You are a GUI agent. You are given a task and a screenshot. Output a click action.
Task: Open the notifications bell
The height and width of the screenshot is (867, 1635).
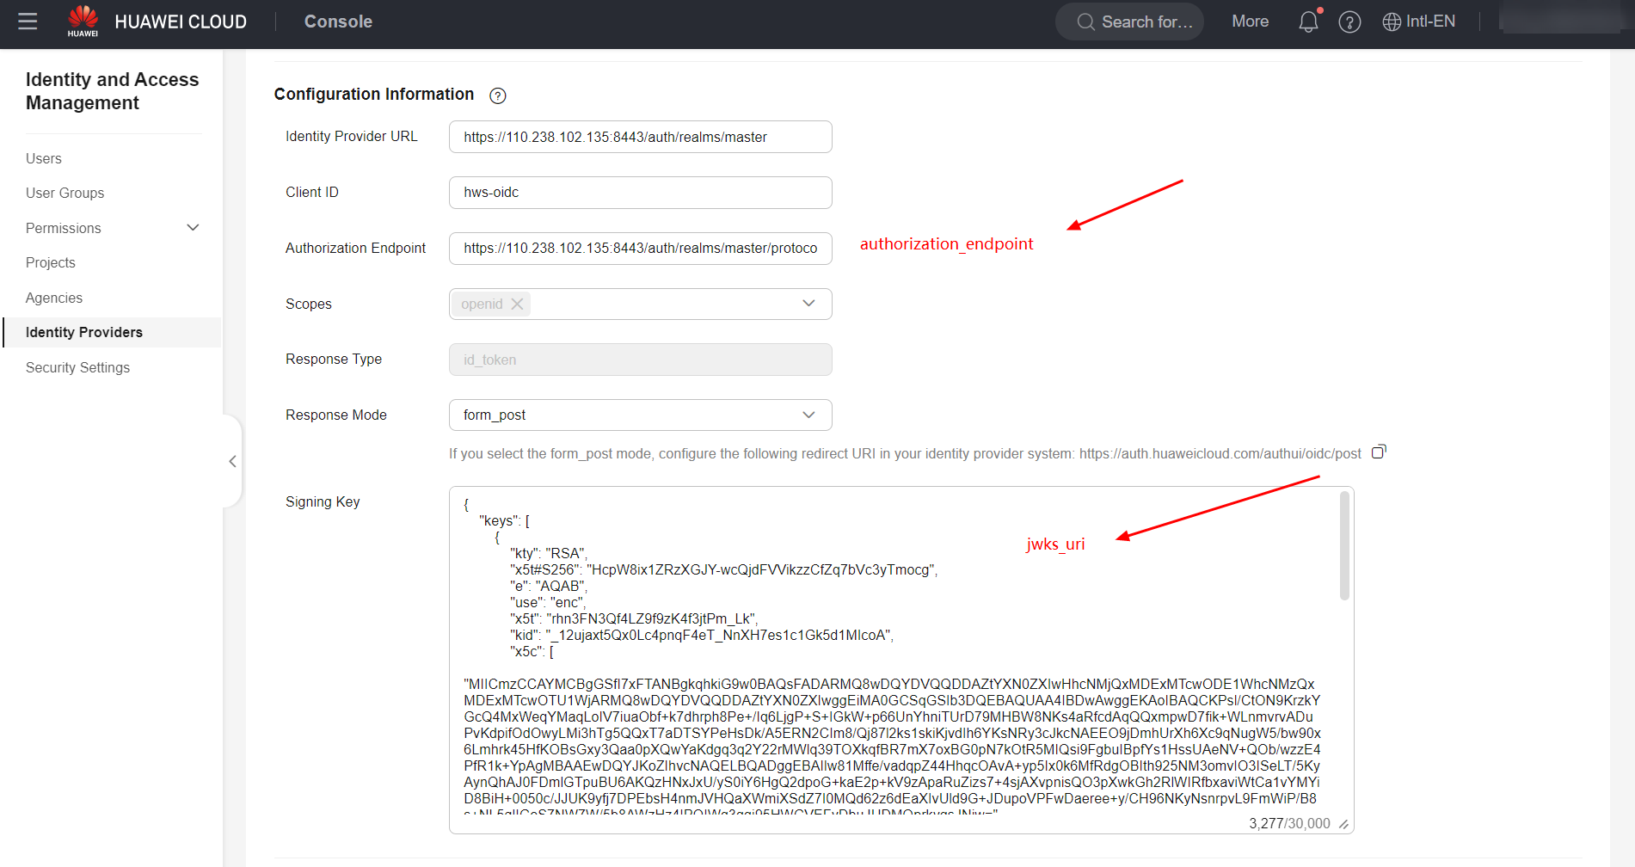[1307, 22]
